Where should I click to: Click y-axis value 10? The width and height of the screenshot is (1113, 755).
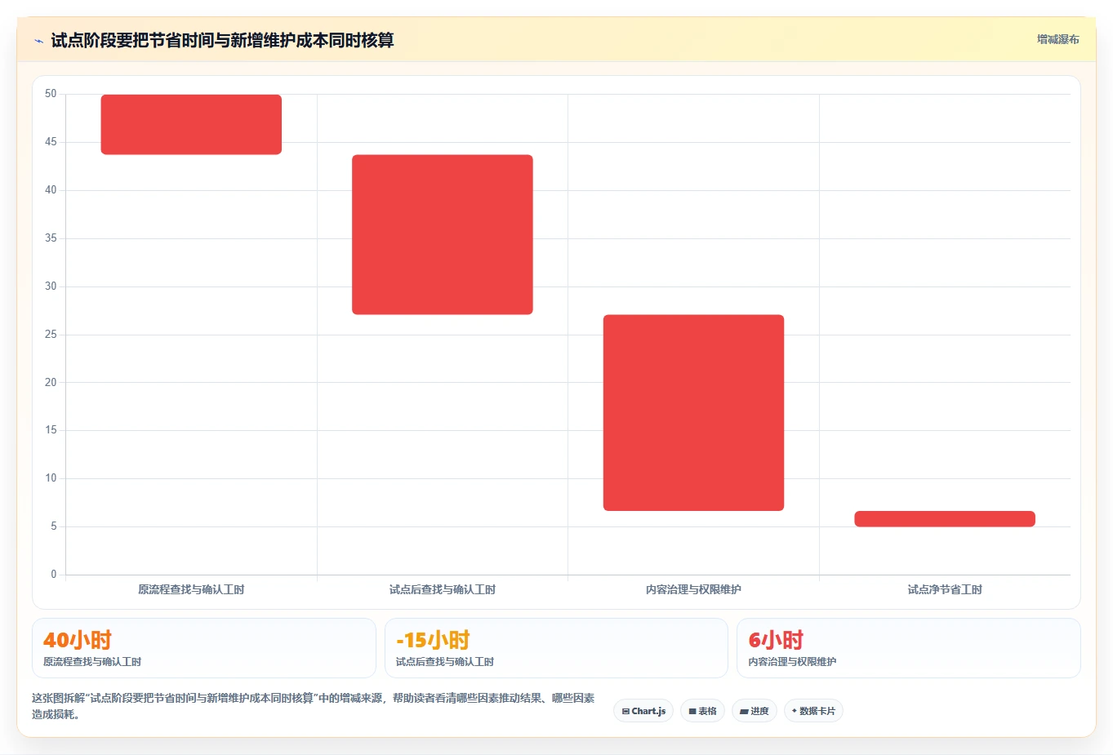(x=51, y=478)
